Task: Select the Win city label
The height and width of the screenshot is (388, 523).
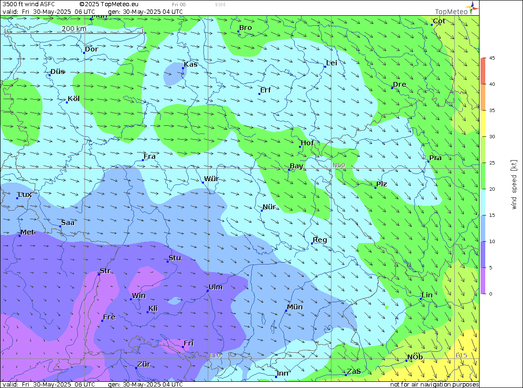Action: point(139,296)
